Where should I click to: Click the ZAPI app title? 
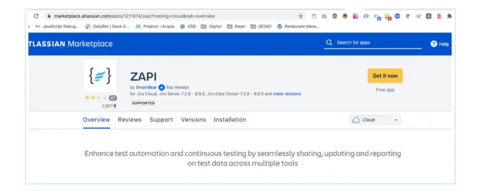click(x=143, y=77)
